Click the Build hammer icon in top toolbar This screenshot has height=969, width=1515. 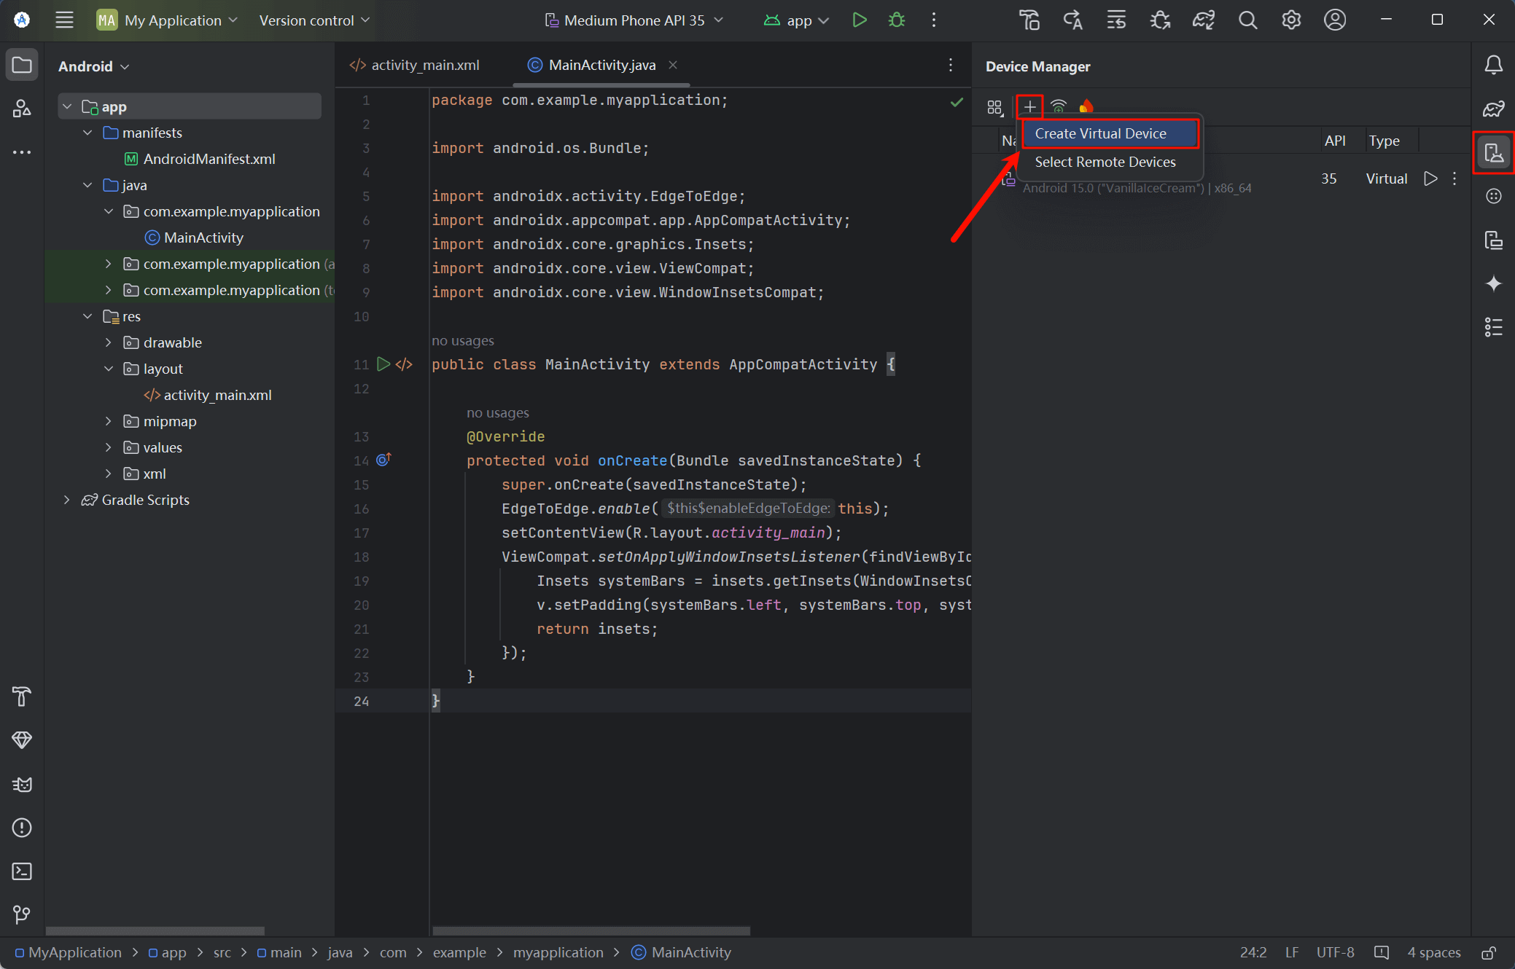pyautogui.click(x=1029, y=20)
